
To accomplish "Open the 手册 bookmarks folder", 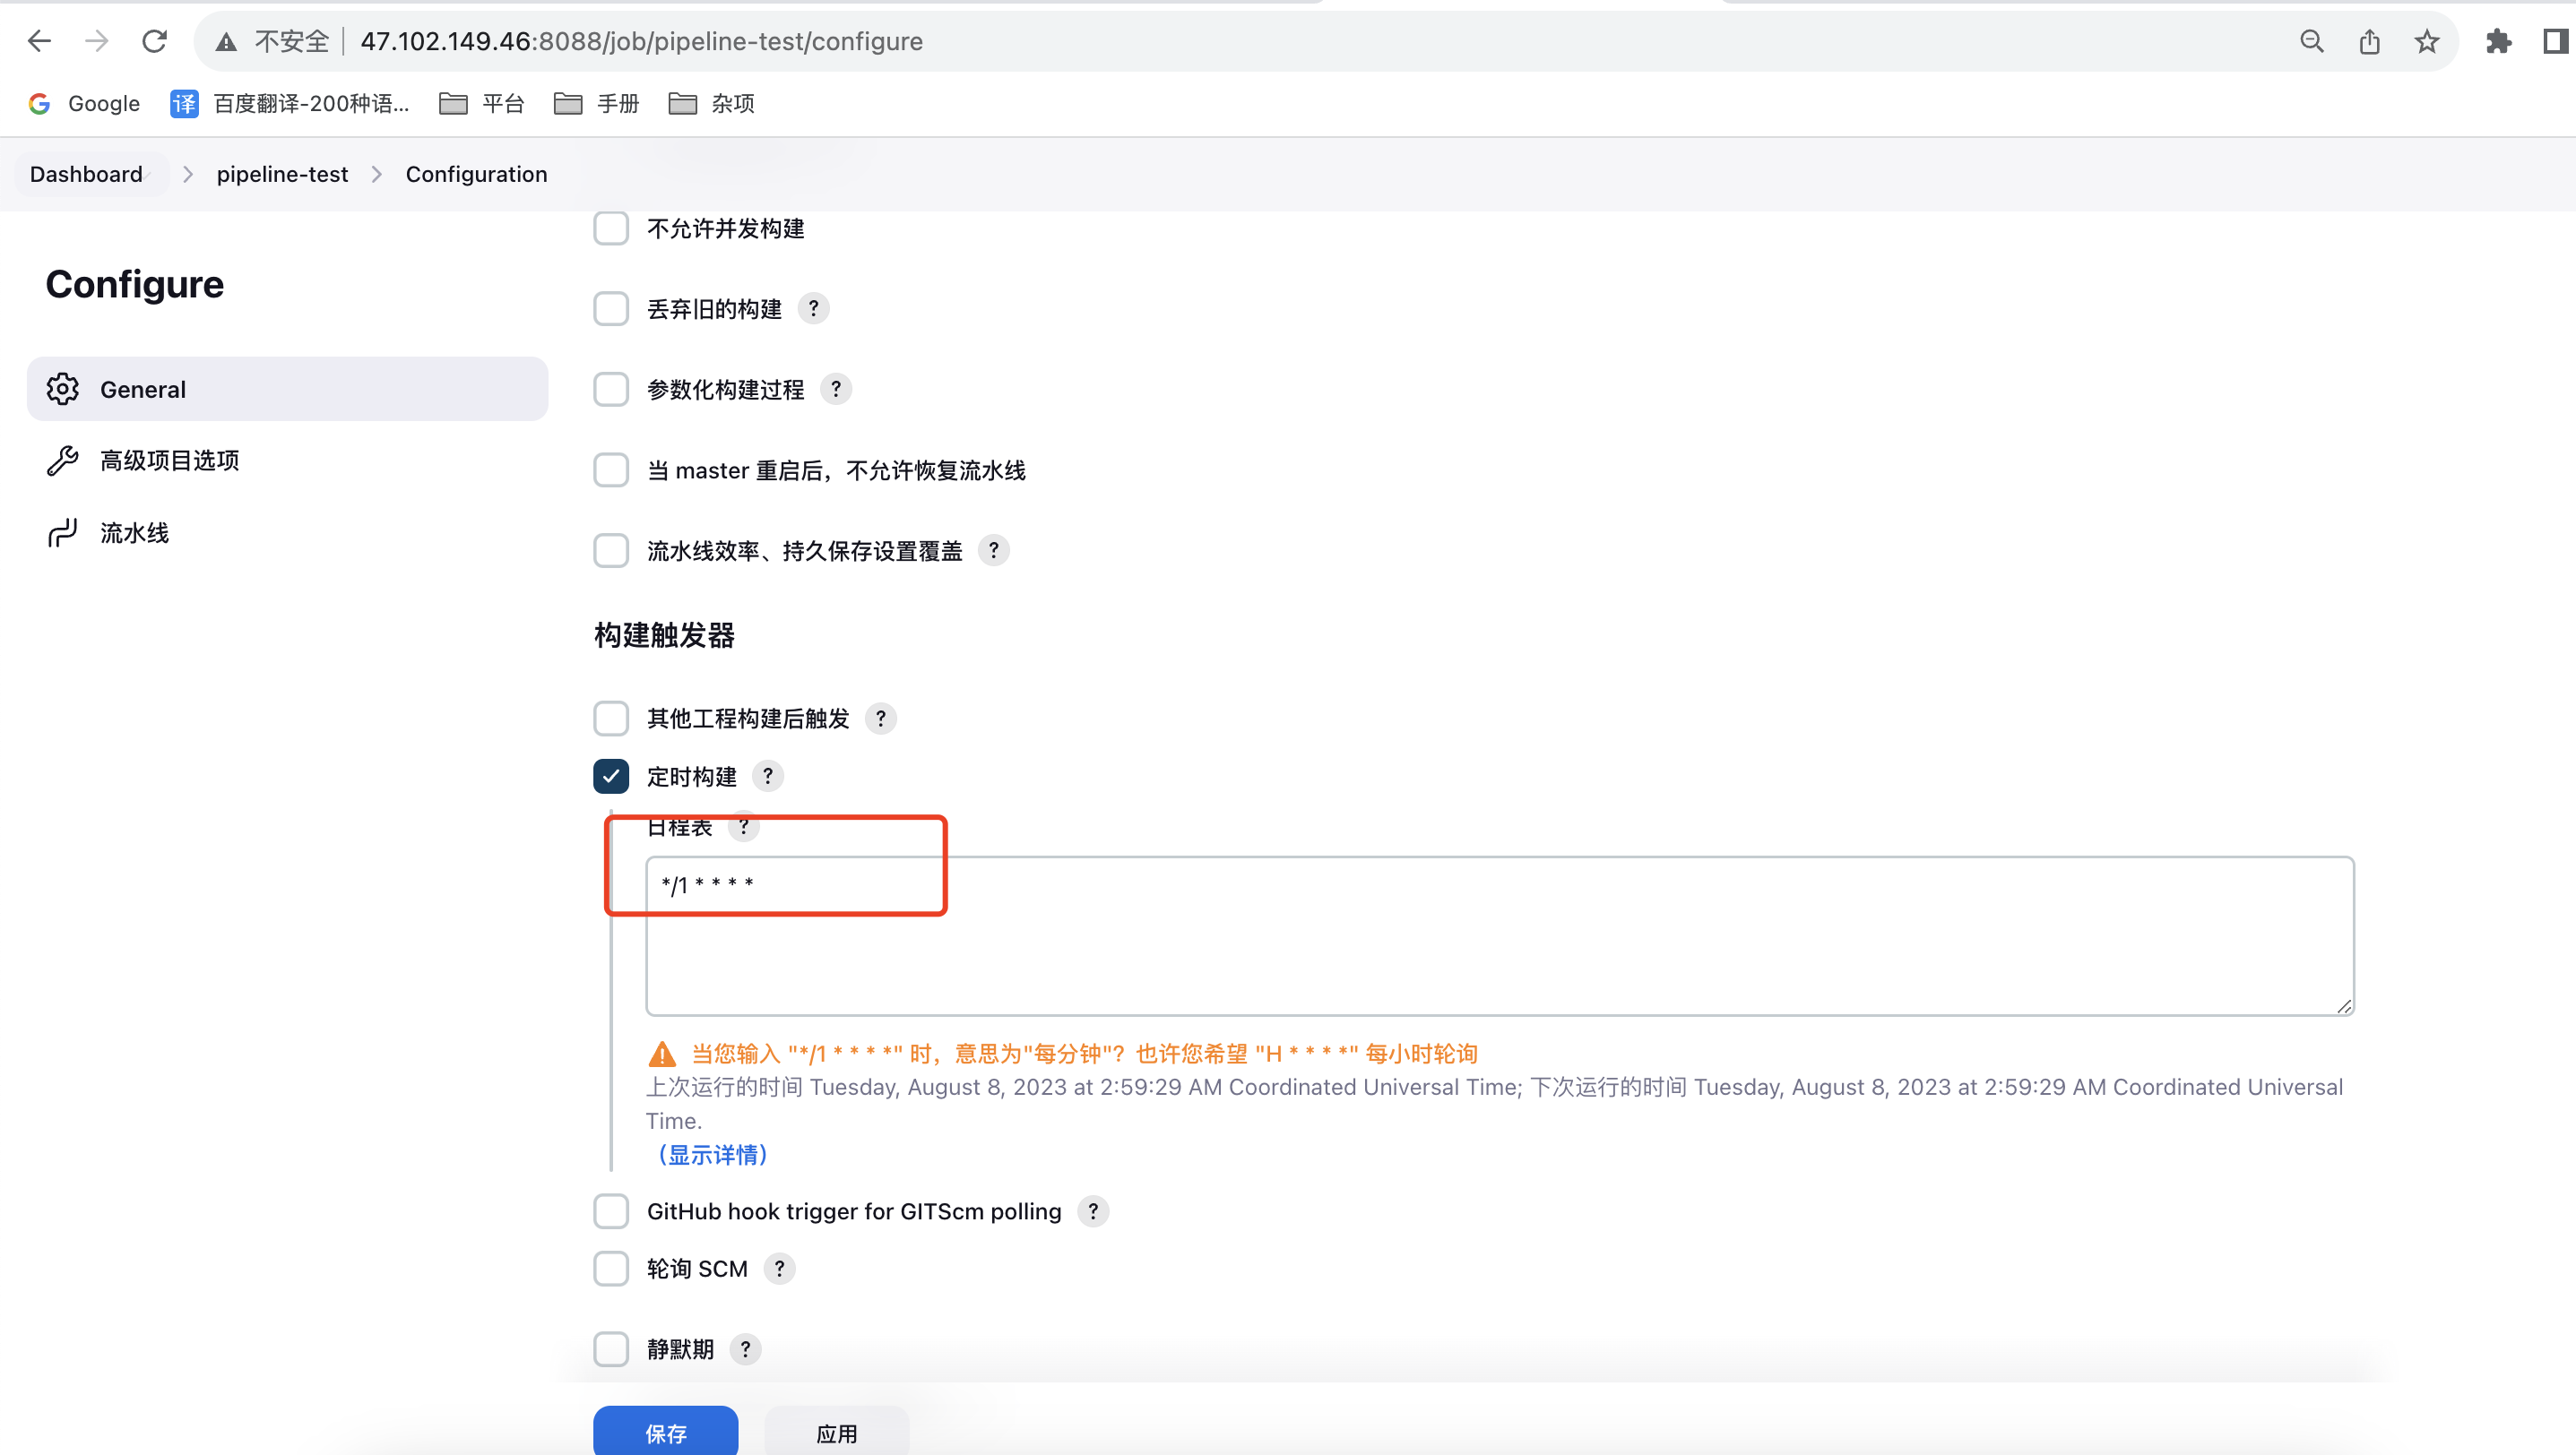I will [x=597, y=104].
